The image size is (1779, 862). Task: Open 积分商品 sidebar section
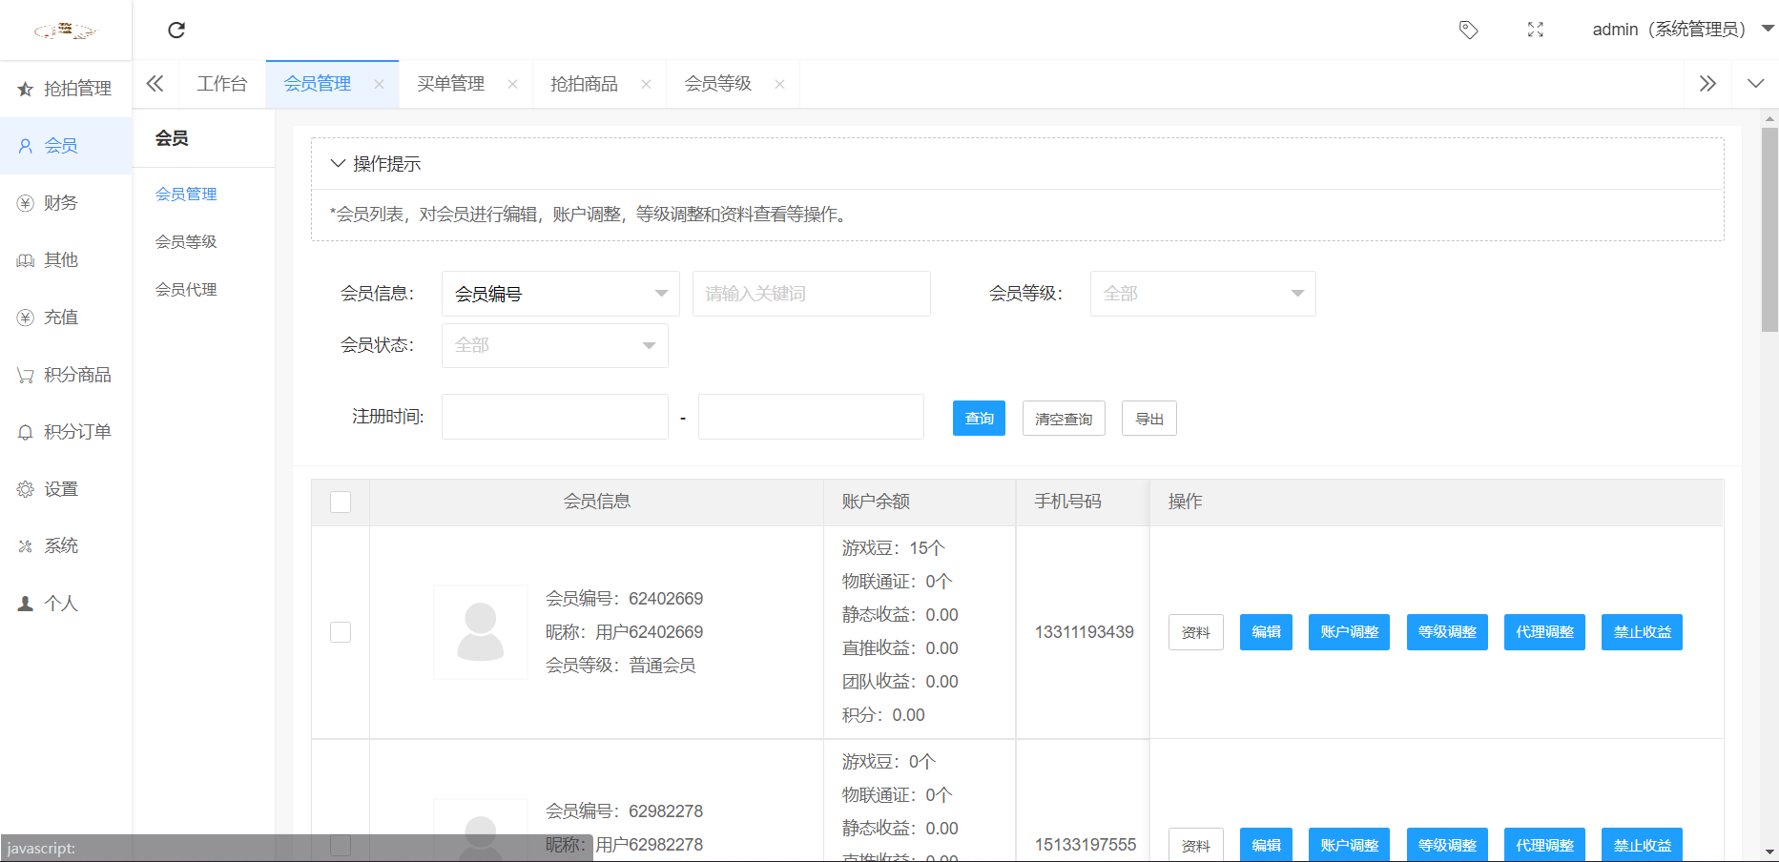point(66,375)
